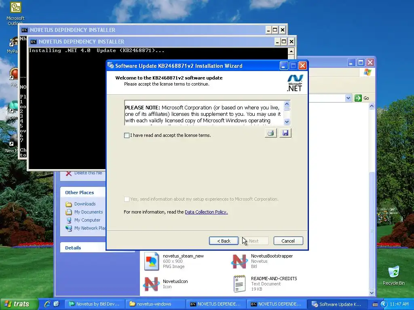Open My Computer in Other Places

87,220
